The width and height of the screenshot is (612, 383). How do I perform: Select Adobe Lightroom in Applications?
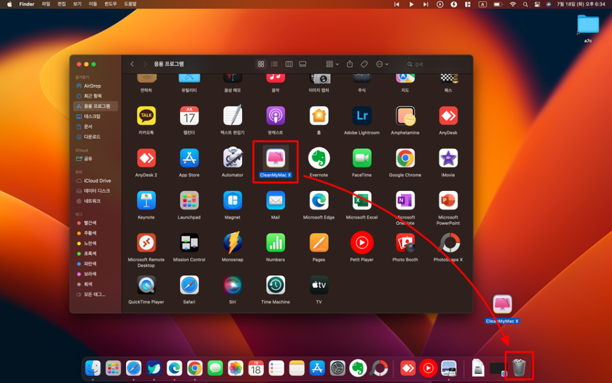[x=362, y=115]
